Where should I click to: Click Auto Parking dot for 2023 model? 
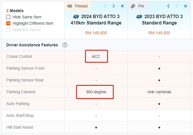click(159, 104)
